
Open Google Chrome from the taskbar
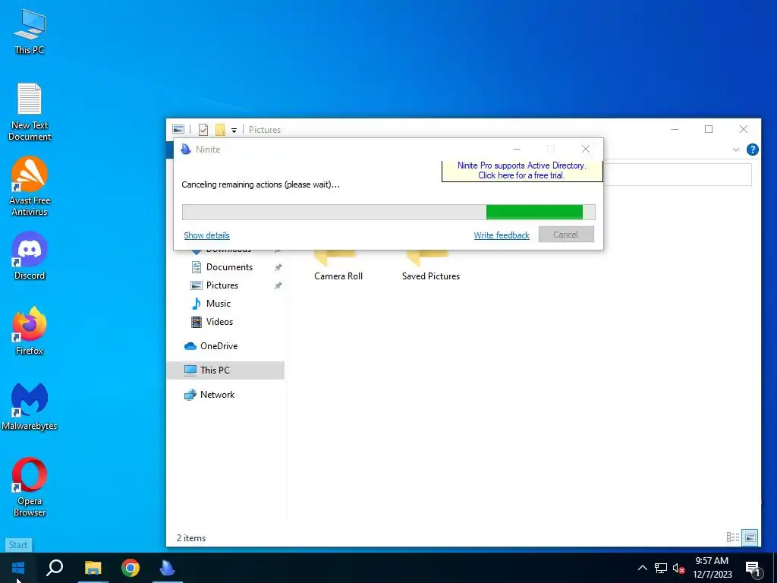tap(131, 568)
